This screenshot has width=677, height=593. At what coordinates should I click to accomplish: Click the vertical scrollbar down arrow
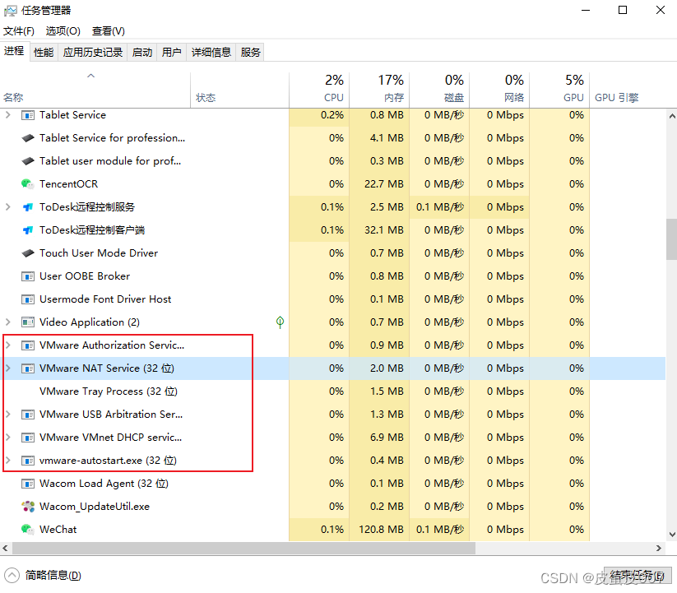[672, 535]
